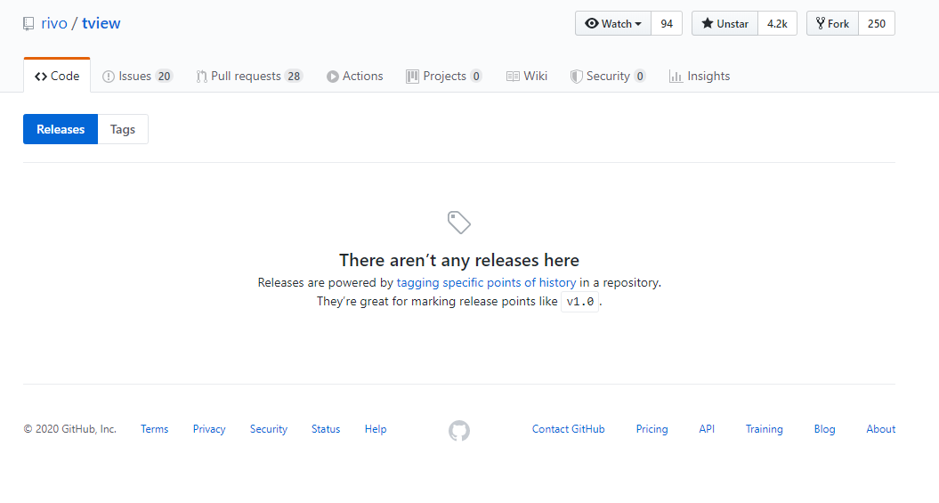Select the Releases button
Screen dimensions: 939x503
[x=61, y=129]
